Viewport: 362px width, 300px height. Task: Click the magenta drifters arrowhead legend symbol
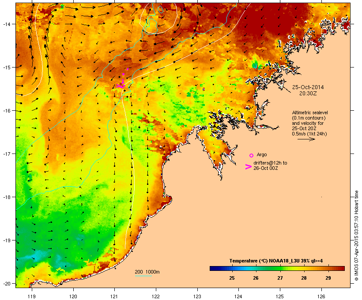(x=248, y=167)
